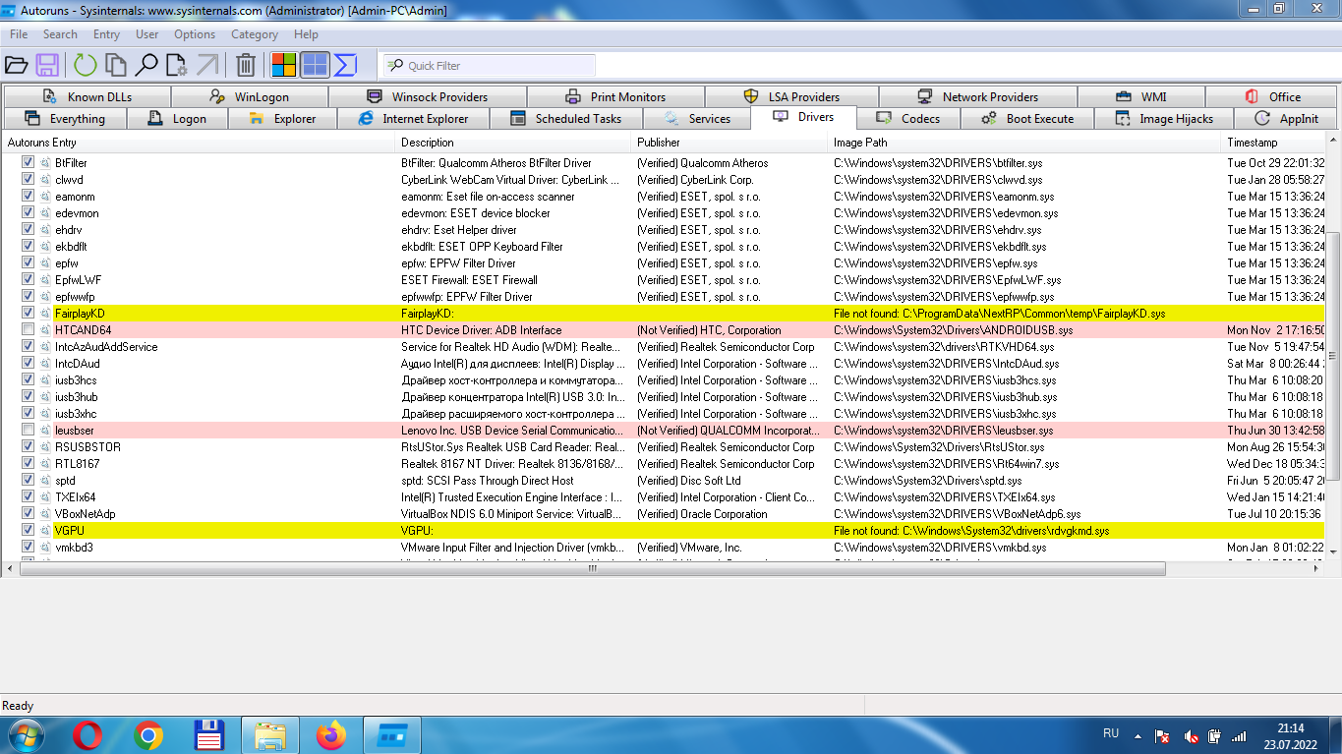Refresh the autoruns list
This screenshot has height=754, width=1342.
click(85, 66)
